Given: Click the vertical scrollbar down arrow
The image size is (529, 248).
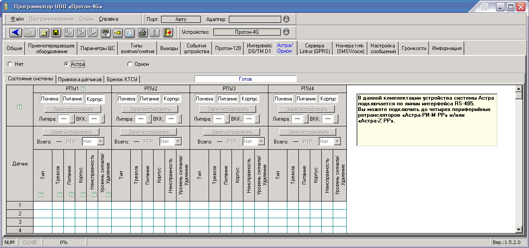Looking at the screenshot, I should (519, 230).
